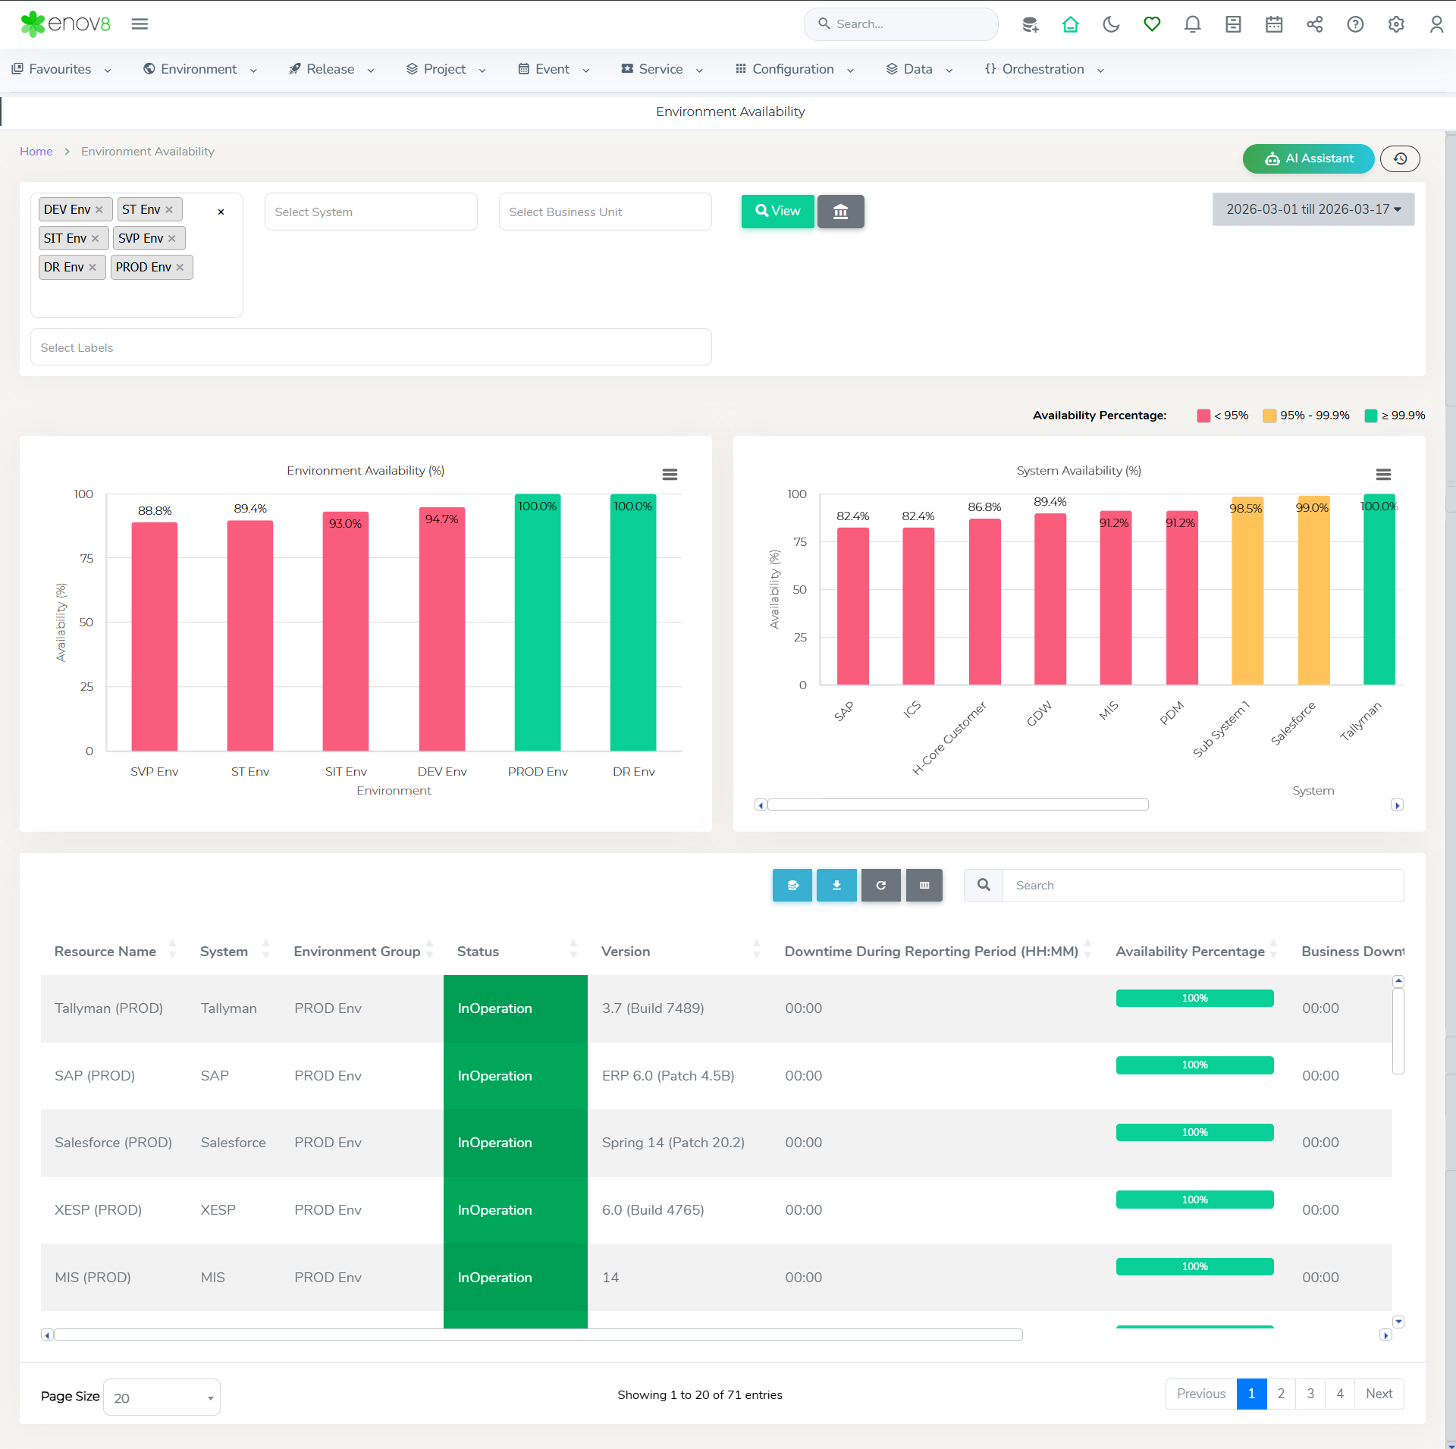Click the bank icon button beside View

pyautogui.click(x=840, y=212)
